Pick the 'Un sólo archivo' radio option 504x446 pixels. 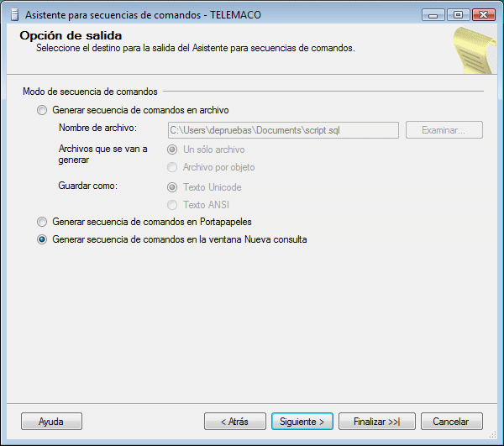click(173, 150)
